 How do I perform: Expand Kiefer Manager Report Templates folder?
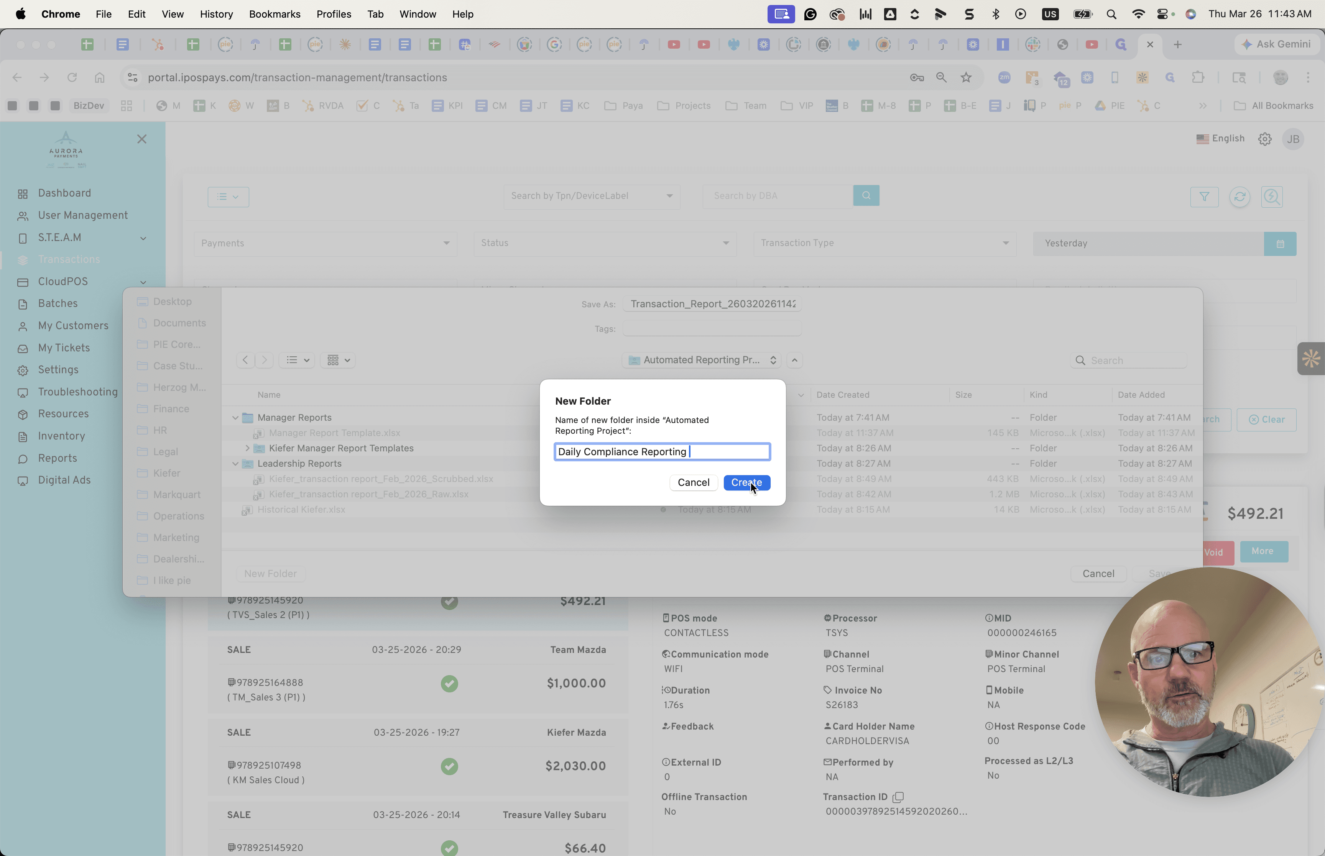[247, 448]
